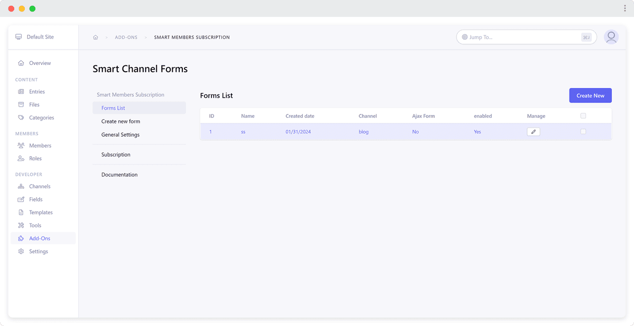Open the blog channel link
Viewport: 634px width, 326px height.
coord(363,131)
